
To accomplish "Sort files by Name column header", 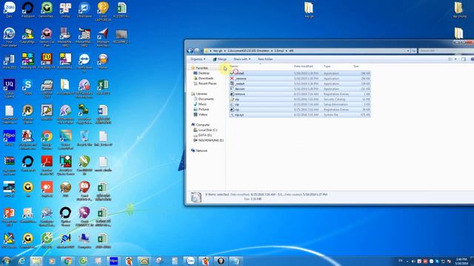I will 234,66.
